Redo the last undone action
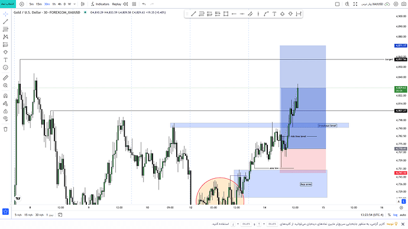Screen dimensions: 408x229 point(152,4)
